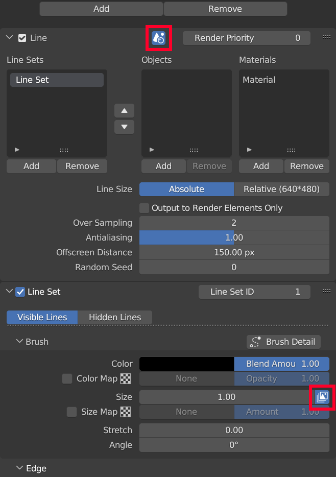Screen dimensions: 336x477
Task: Open the brush Color swatch
Action: click(186, 364)
